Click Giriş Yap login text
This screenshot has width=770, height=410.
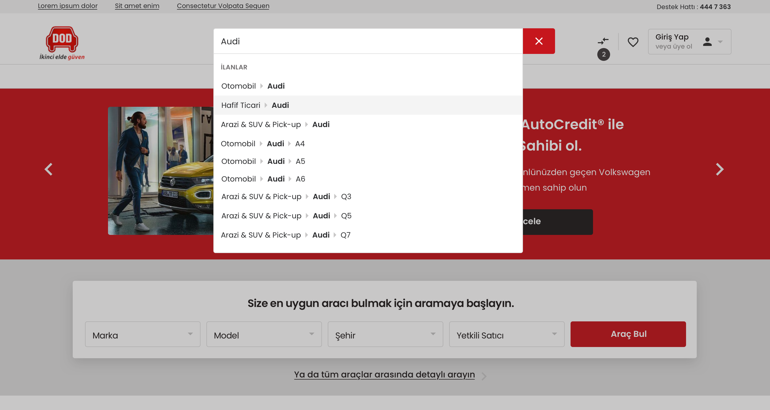[x=672, y=37]
